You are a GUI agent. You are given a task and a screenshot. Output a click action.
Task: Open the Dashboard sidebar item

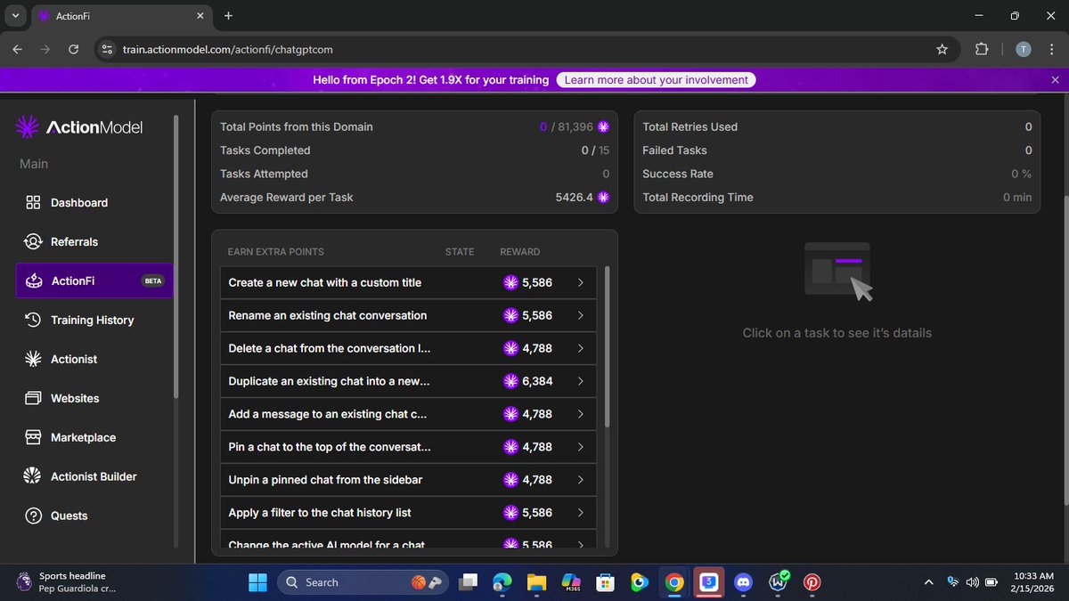[94, 202]
